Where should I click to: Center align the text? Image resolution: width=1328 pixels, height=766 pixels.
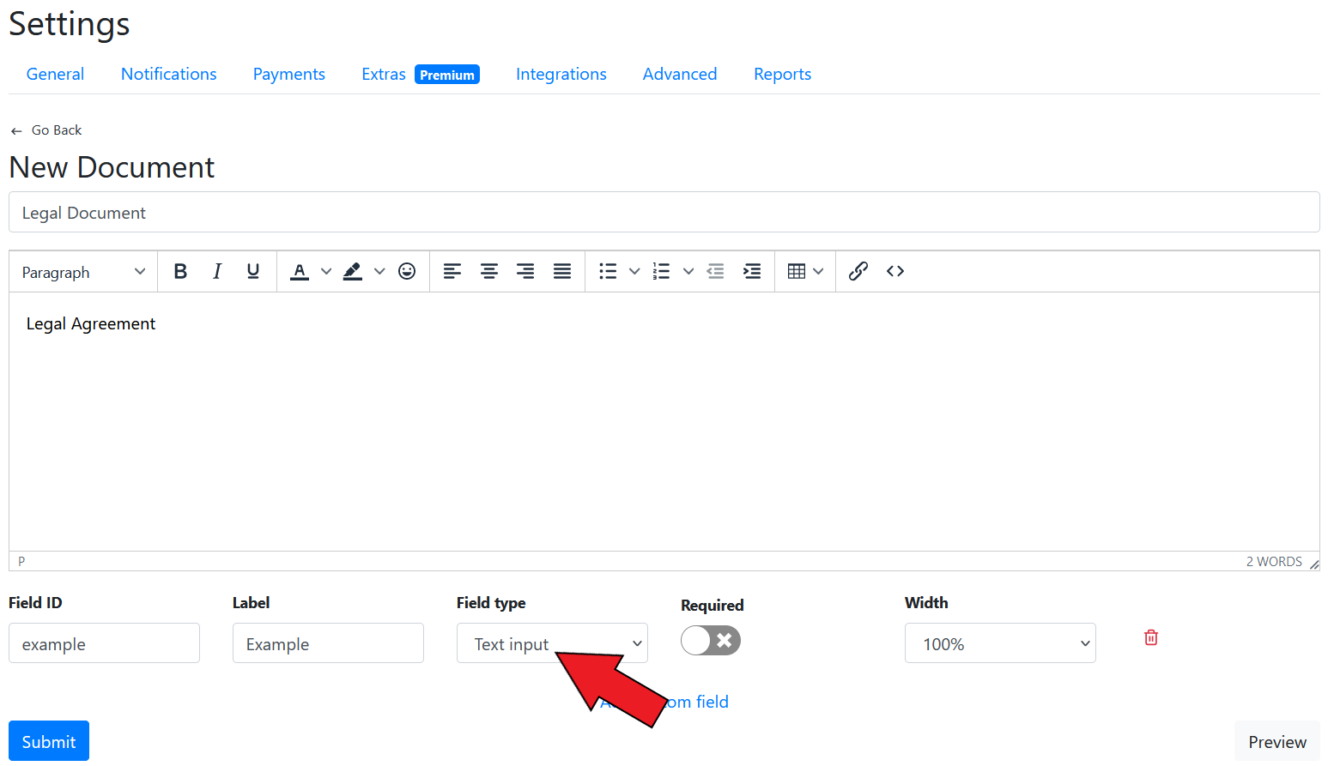(x=489, y=272)
